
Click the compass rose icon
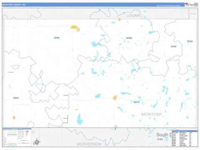tap(37, 142)
